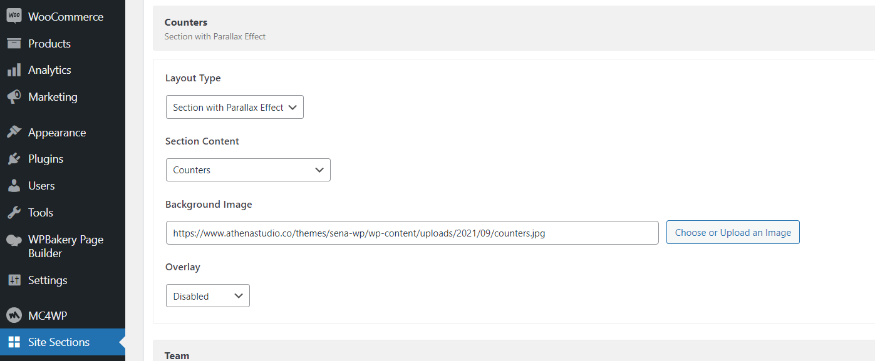Image resolution: width=875 pixels, height=361 pixels.
Task: Expand the Team section header
Action: click(x=514, y=350)
